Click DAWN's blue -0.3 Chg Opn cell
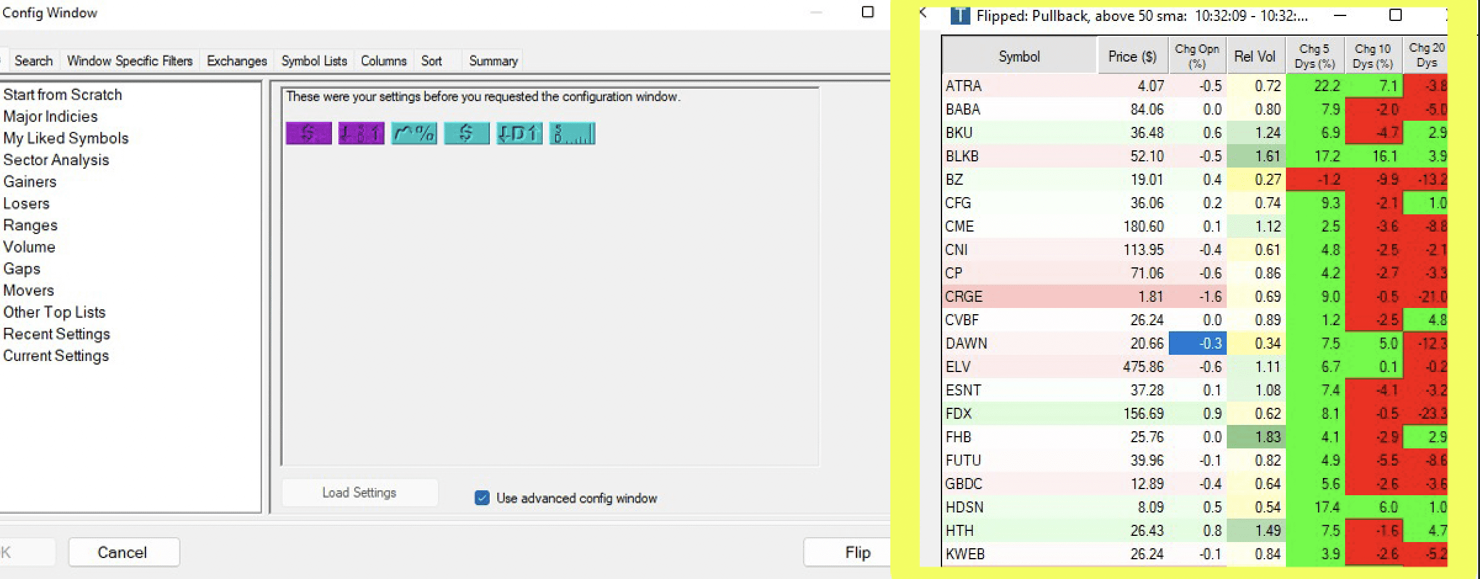This screenshot has width=1480, height=579. [1197, 343]
